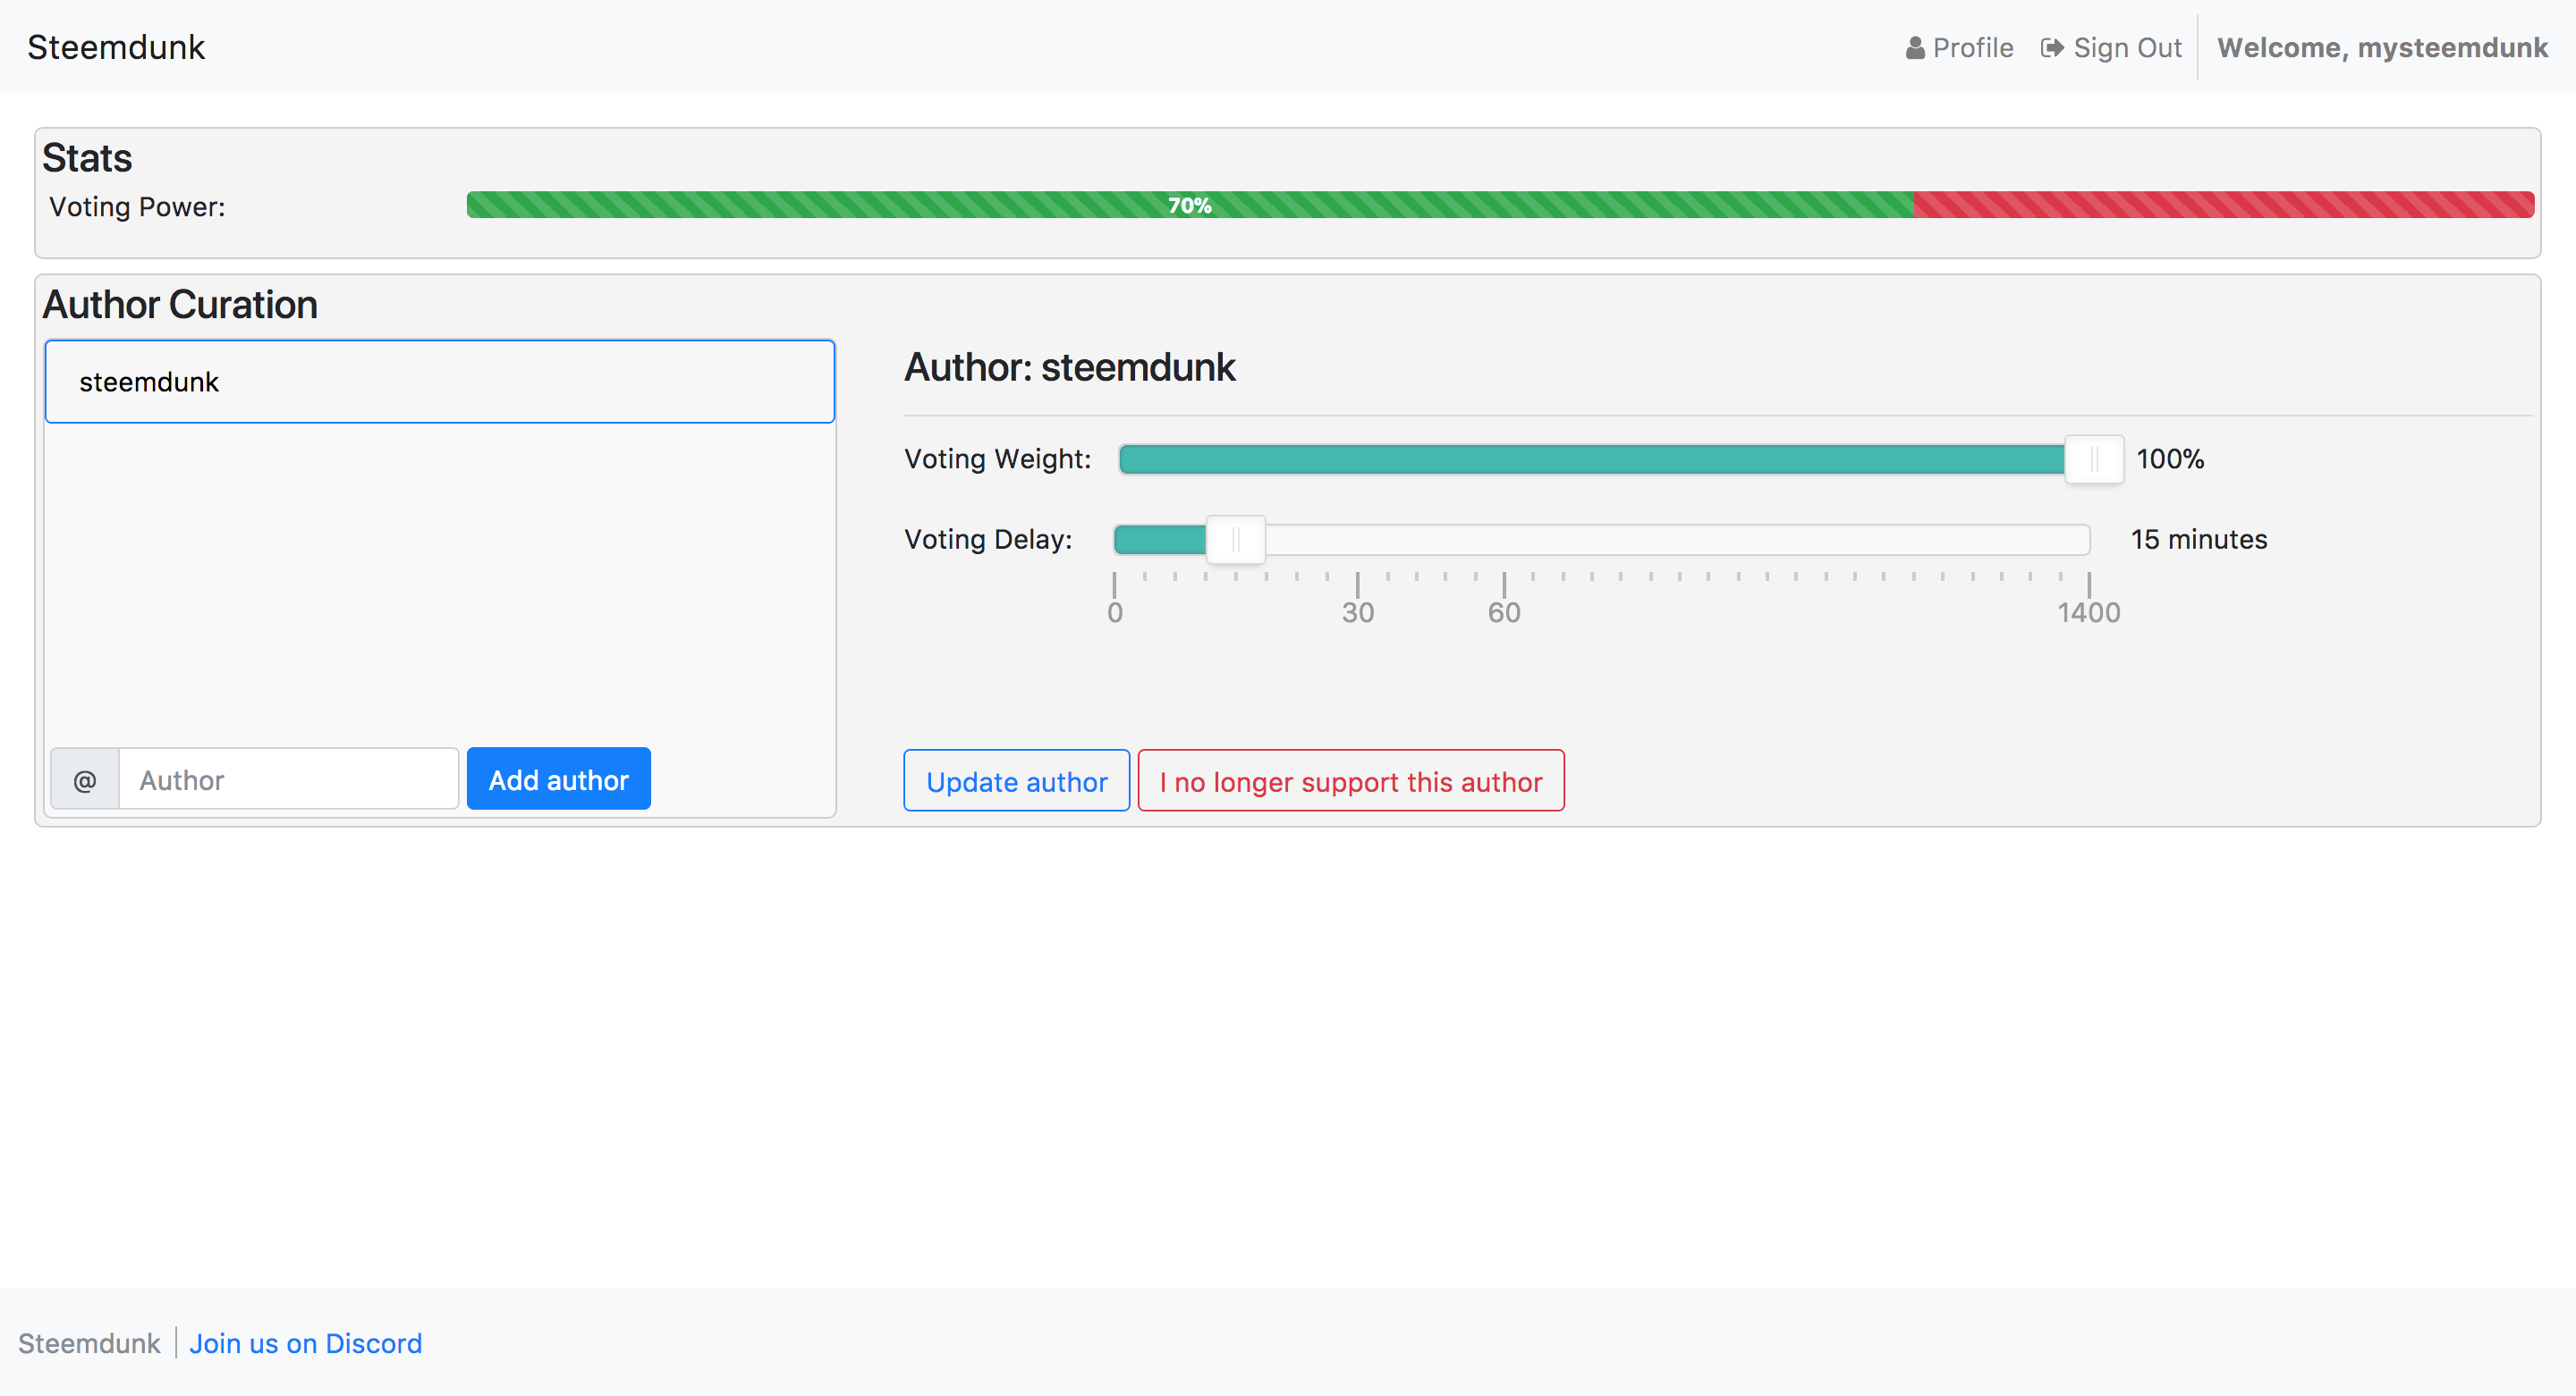Click the Update author button
Screen dimensions: 2576x1396
(x=1016, y=780)
